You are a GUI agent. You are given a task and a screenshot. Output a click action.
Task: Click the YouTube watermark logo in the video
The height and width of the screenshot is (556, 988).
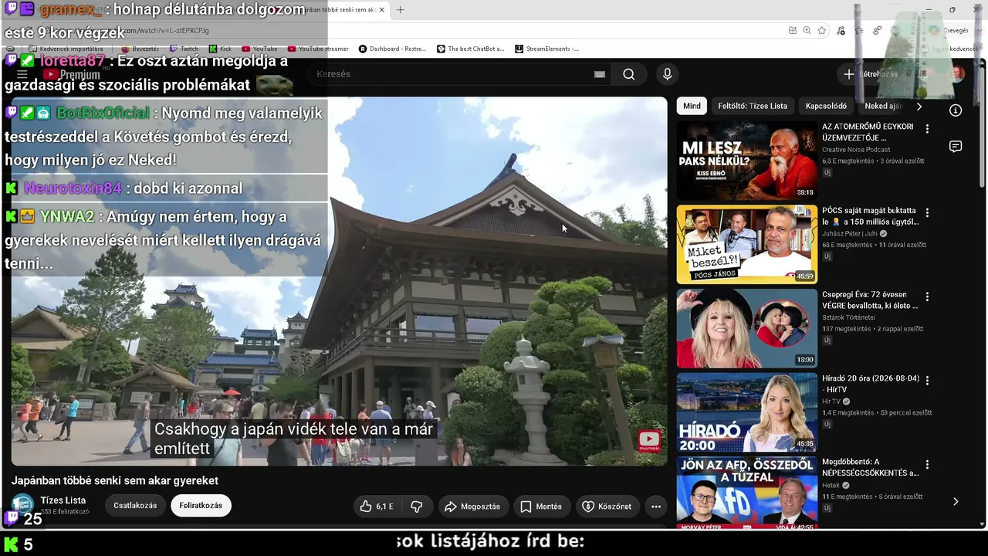[649, 441]
